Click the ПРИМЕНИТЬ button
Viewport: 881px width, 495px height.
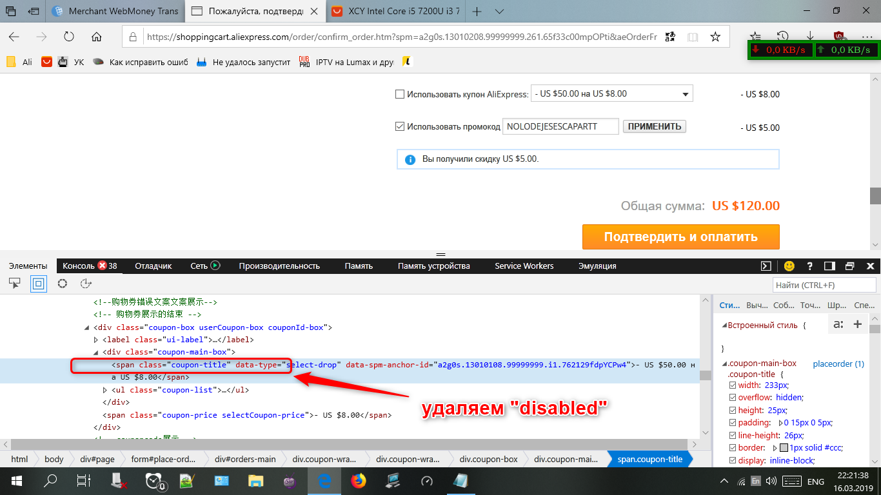[x=654, y=126]
